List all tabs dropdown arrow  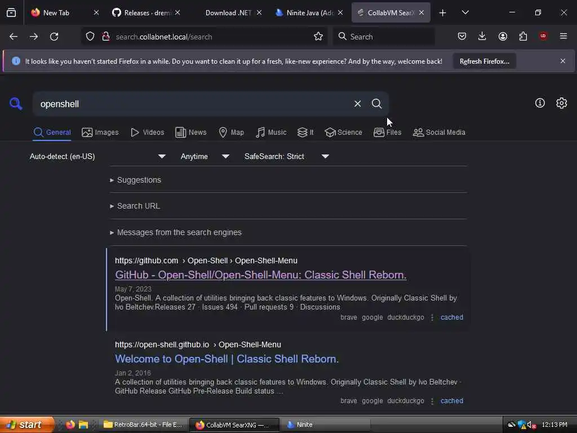(x=465, y=12)
